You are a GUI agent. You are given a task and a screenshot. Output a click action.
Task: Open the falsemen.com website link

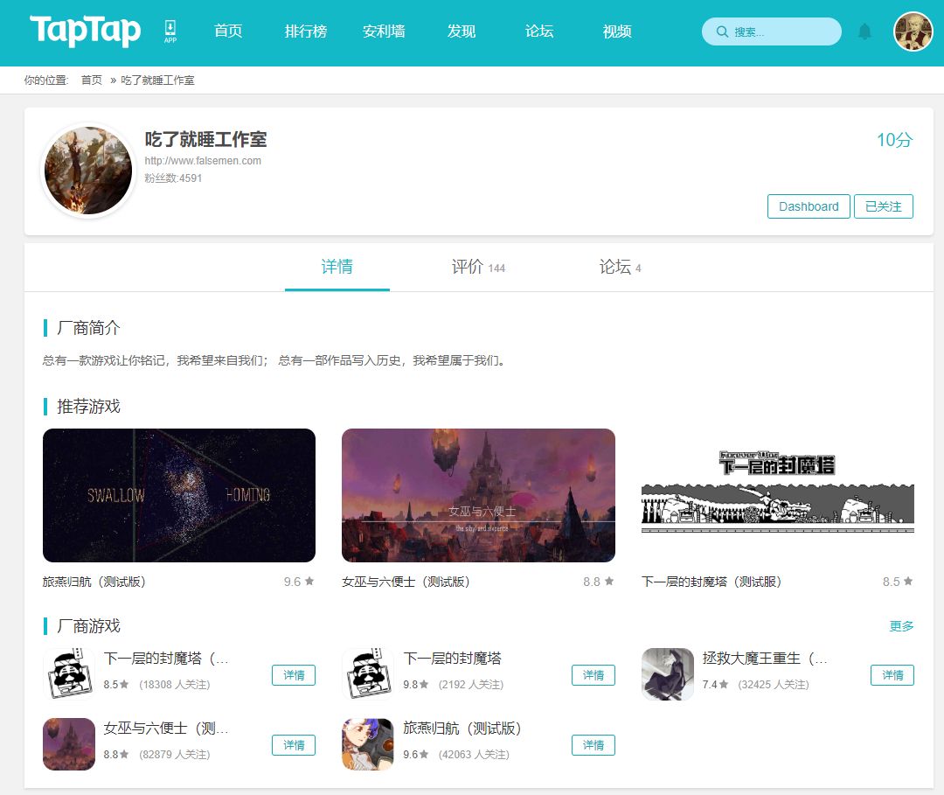pyautogui.click(x=203, y=161)
